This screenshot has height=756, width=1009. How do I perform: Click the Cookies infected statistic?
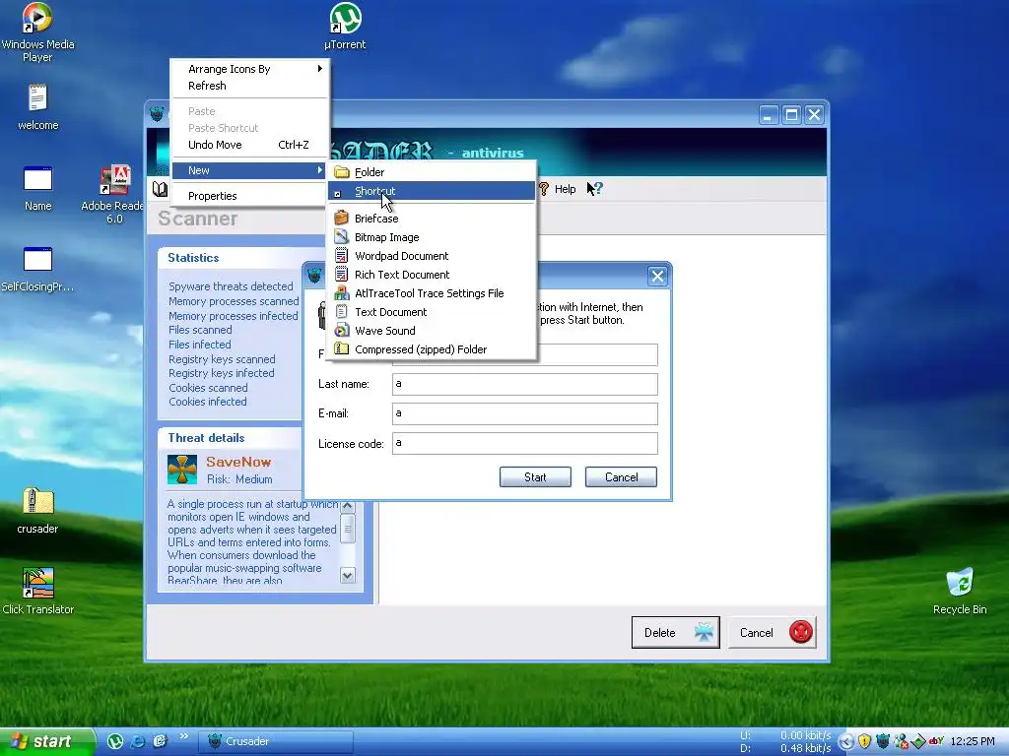tap(207, 402)
